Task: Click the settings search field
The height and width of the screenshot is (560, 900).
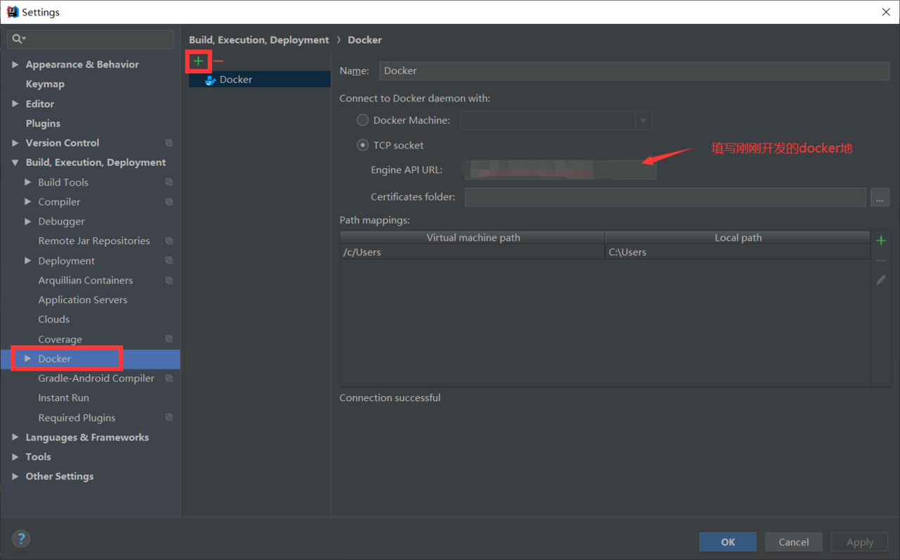Action: click(x=90, y=39)
